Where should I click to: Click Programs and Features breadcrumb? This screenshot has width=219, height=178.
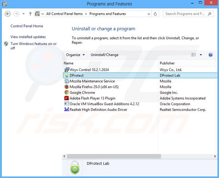(108, 14)
